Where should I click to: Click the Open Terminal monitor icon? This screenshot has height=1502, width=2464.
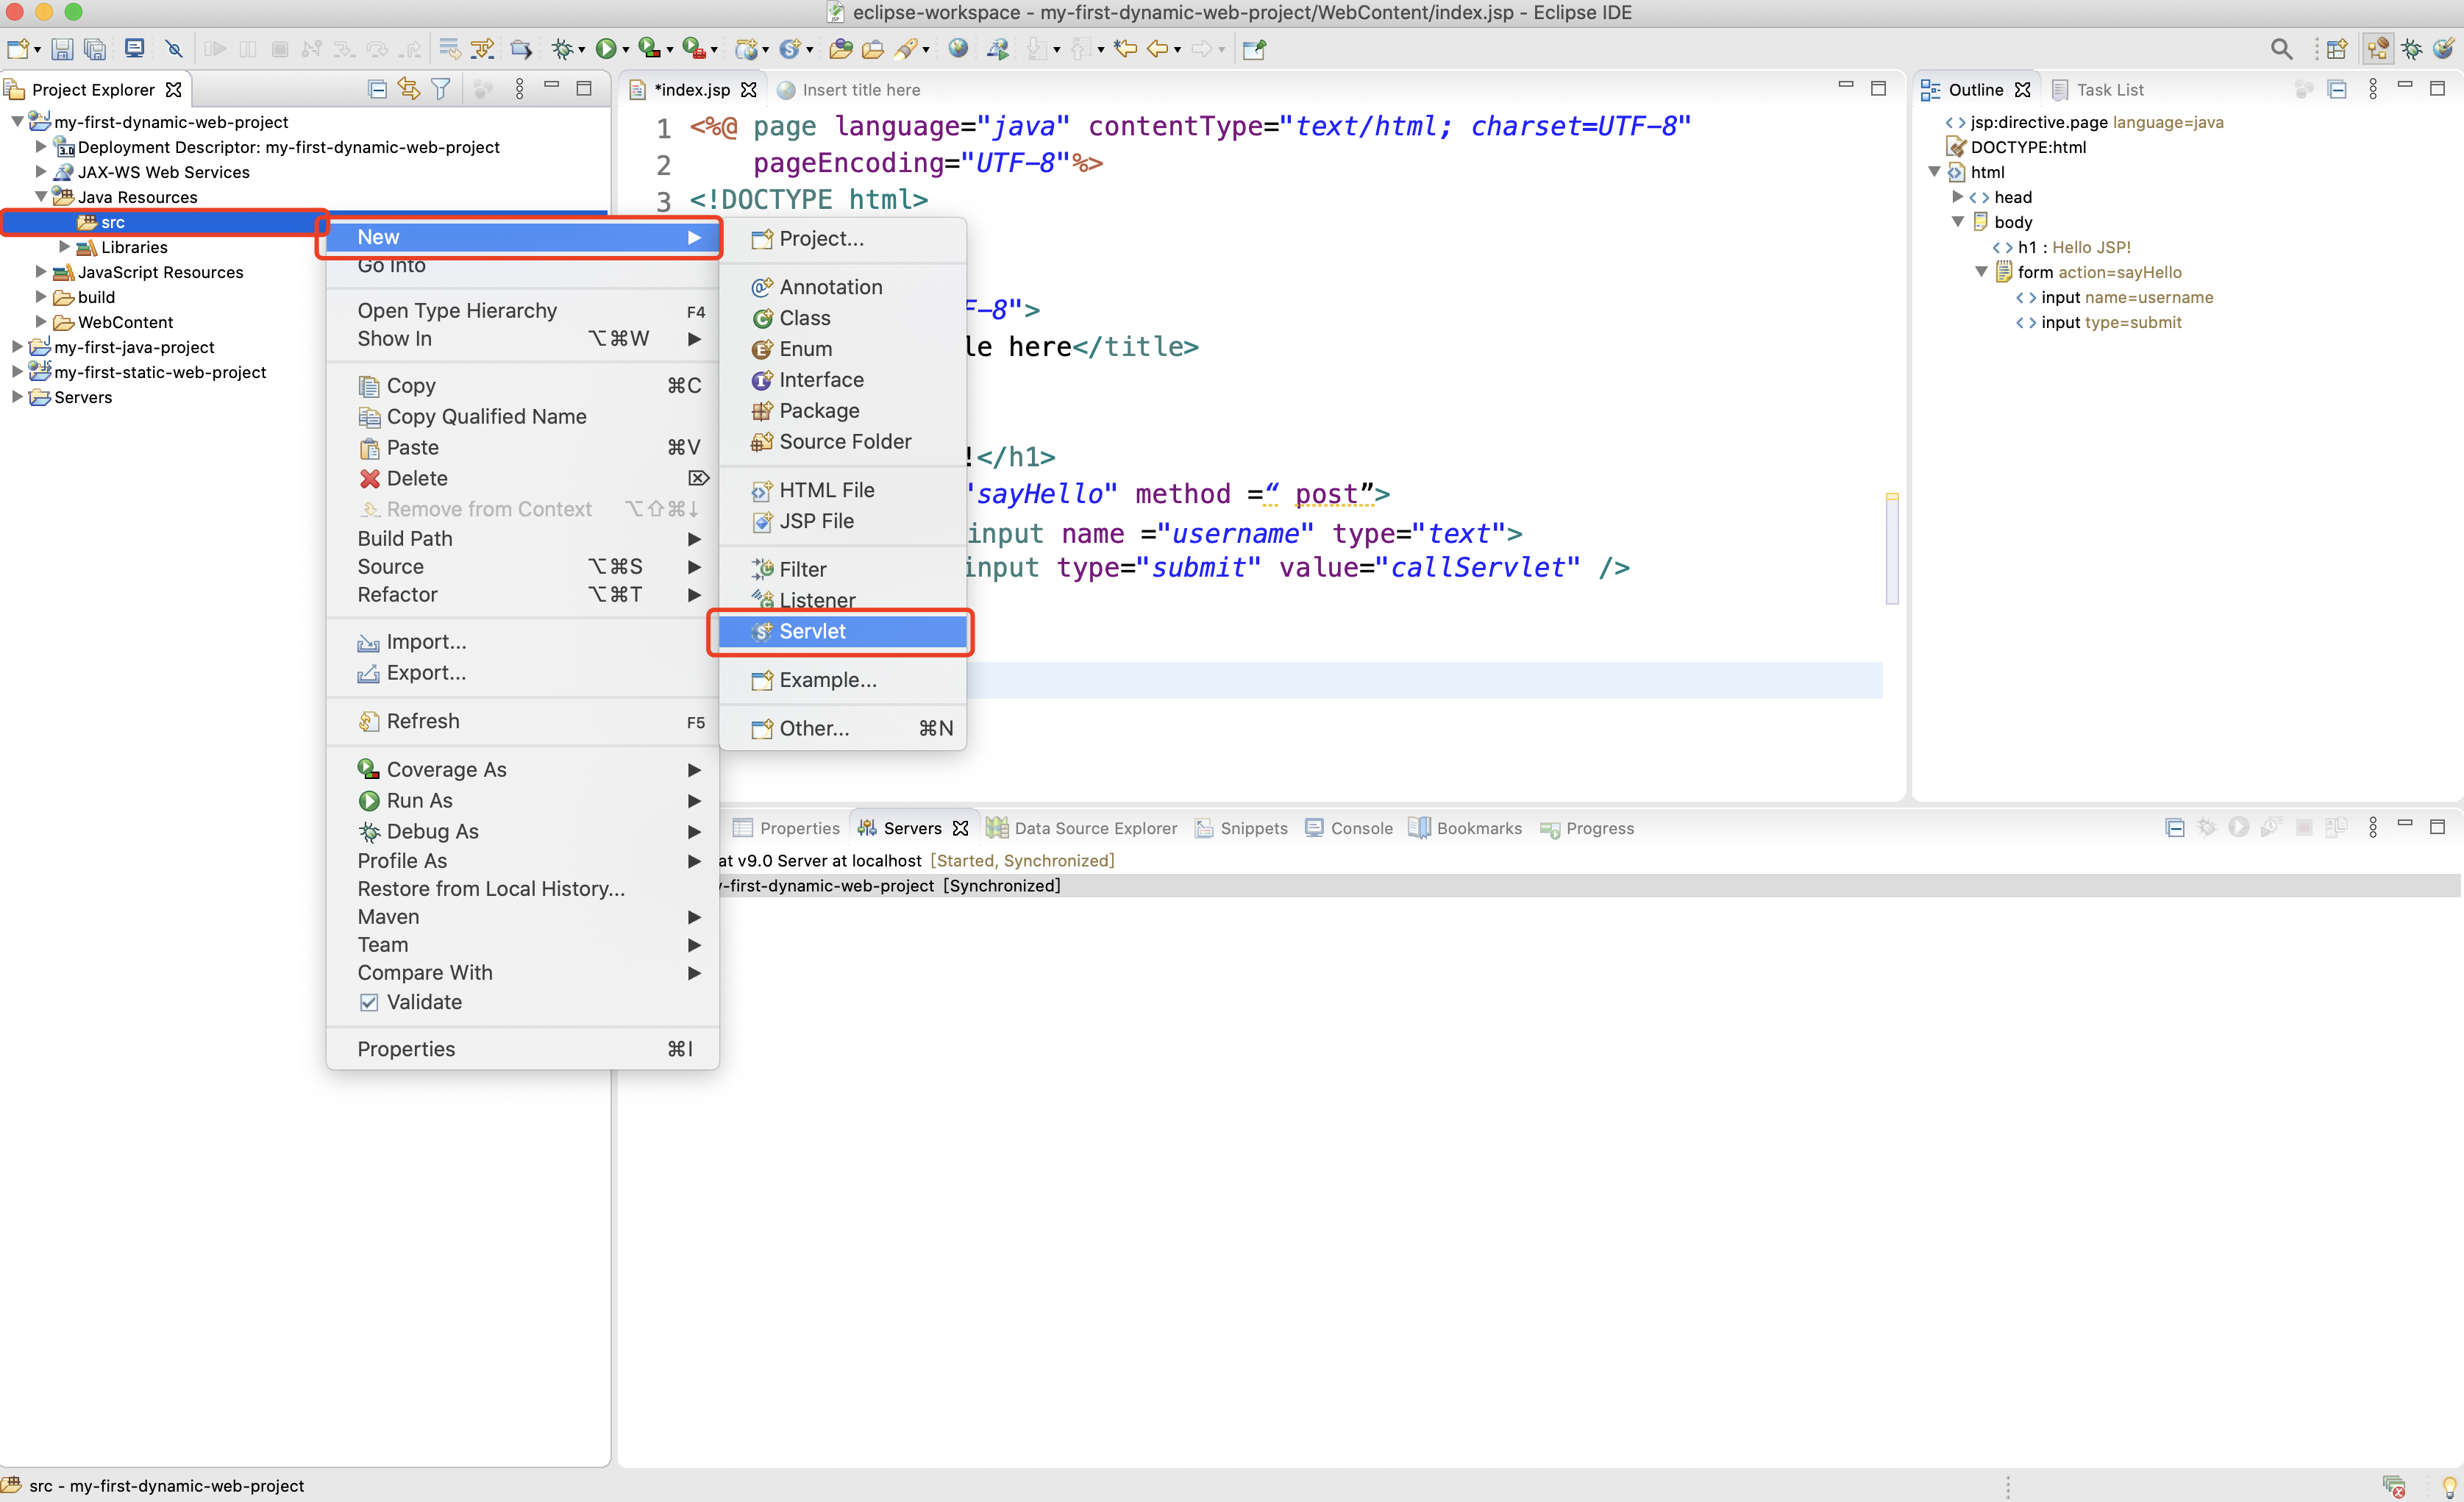[134, 48]
